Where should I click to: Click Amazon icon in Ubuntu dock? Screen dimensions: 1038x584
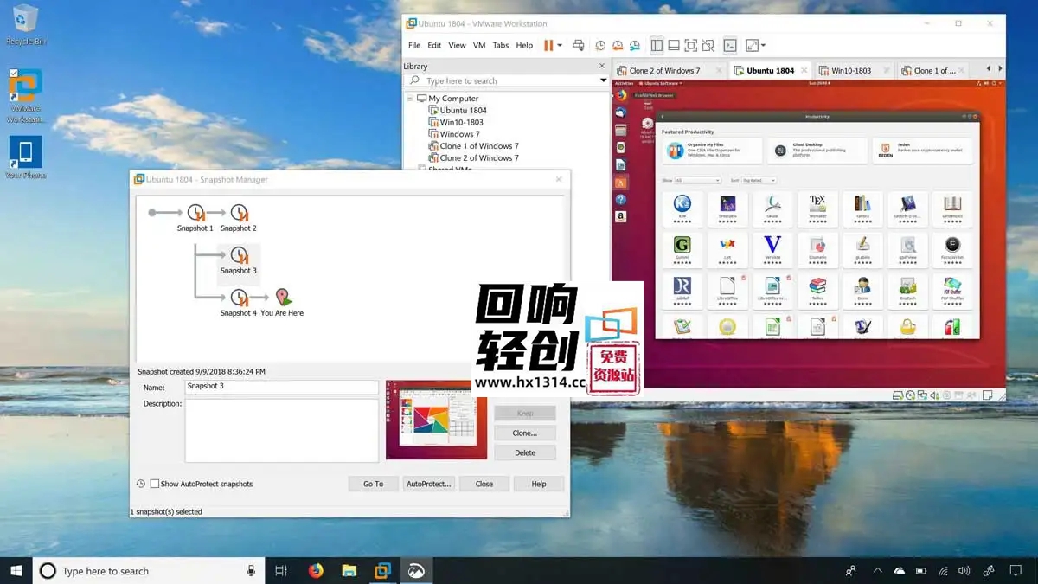pos(620,217)
